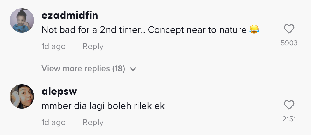View more replies (18)
The height and width of the screenshot is (135, 311).
pos(83,69)
